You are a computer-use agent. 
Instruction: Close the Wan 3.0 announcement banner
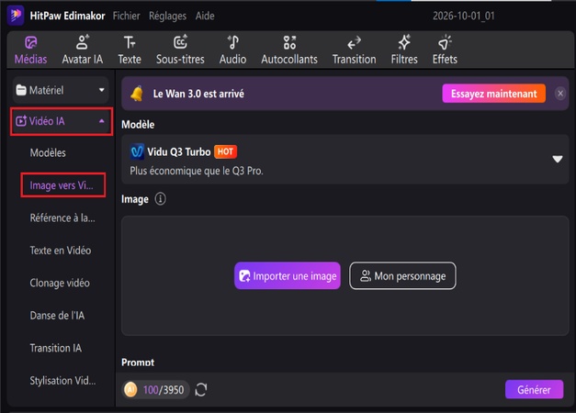coord(560,94)
